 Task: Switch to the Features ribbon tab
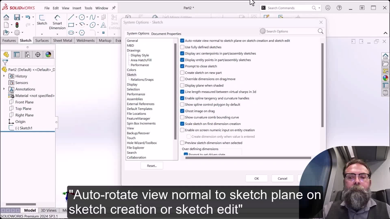(x=9, y=41)
